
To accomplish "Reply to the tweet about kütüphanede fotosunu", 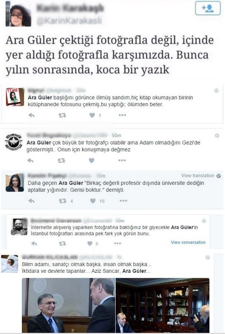I will coord(32,115).
